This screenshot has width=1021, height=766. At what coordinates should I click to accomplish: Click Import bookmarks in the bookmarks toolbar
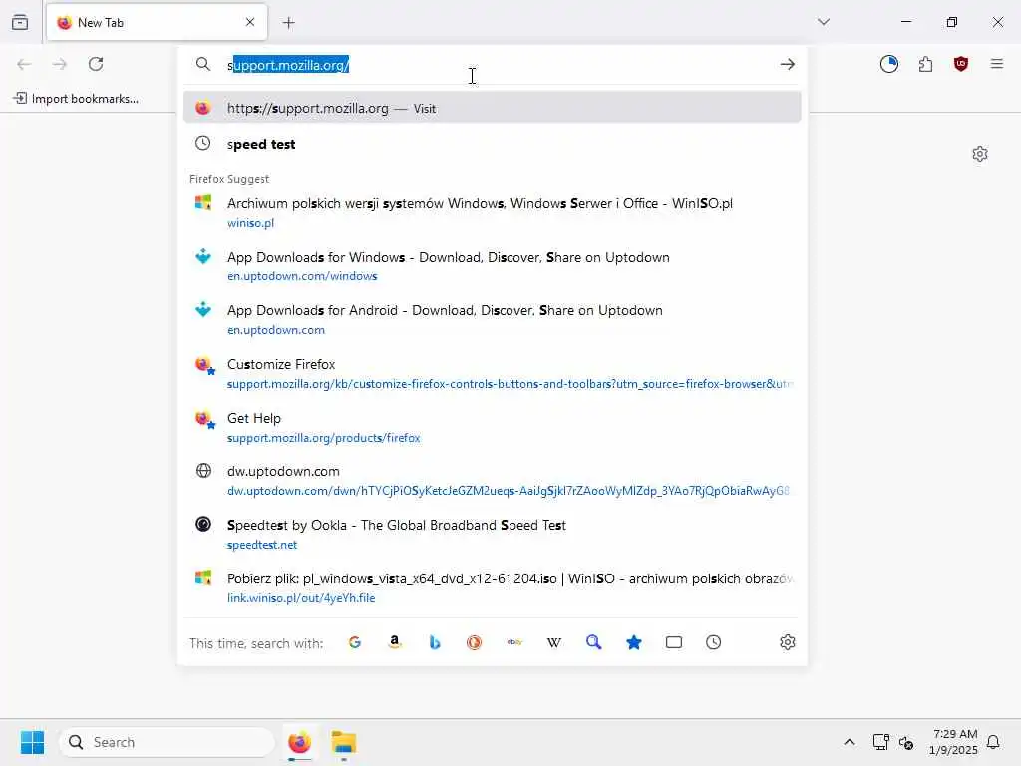[x=76, y=99]
